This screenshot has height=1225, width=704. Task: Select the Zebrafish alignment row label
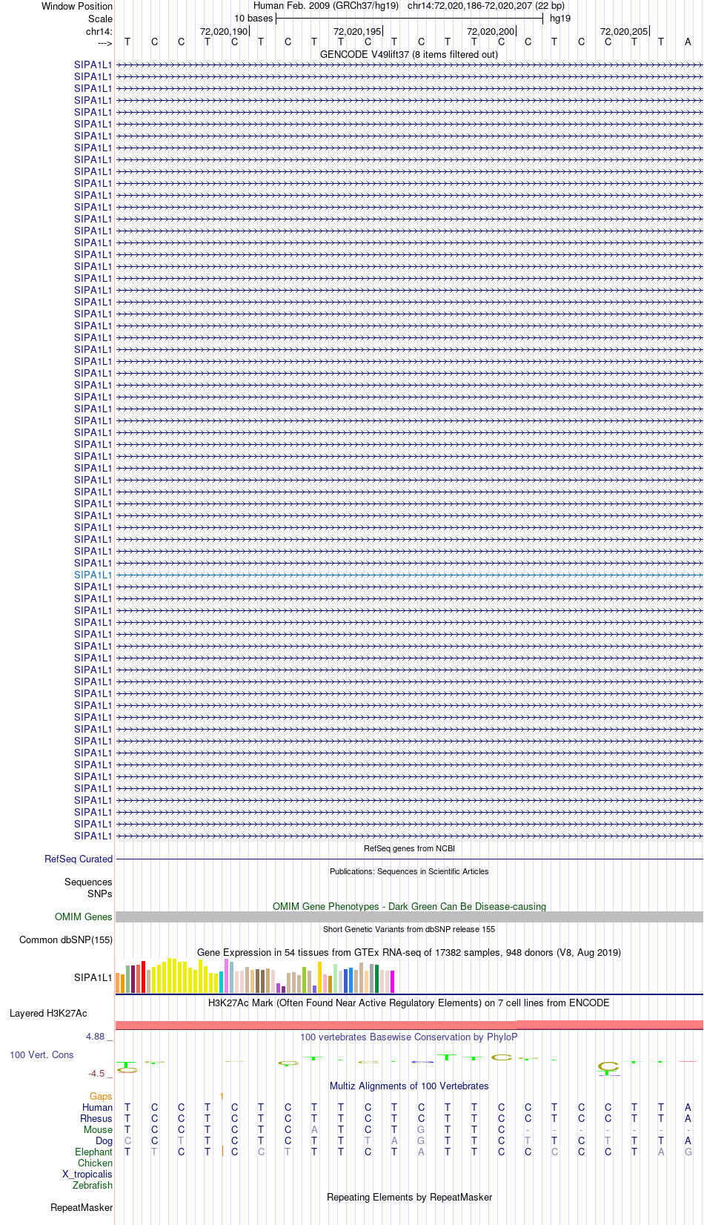[93, 1185]
